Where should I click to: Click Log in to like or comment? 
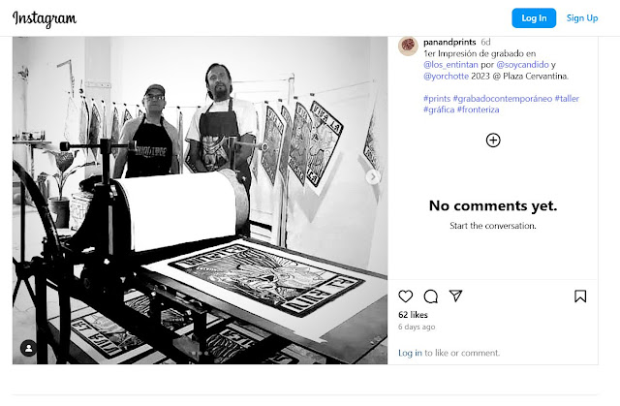pos(410,353)
